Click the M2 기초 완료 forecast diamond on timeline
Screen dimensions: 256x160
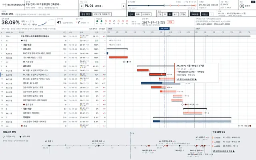click(99, 146)
